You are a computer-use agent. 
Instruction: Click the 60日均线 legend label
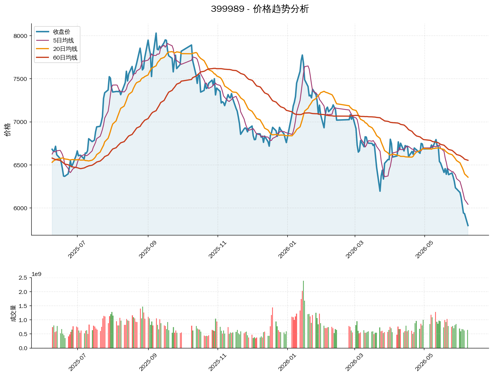pos(65,58)
